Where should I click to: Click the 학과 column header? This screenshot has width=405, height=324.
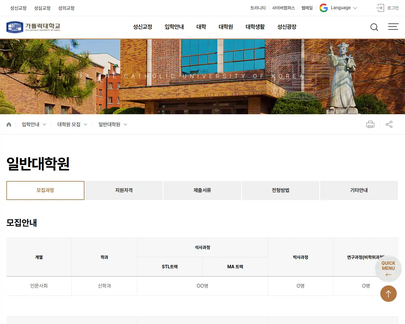click(x=104, y=257)
